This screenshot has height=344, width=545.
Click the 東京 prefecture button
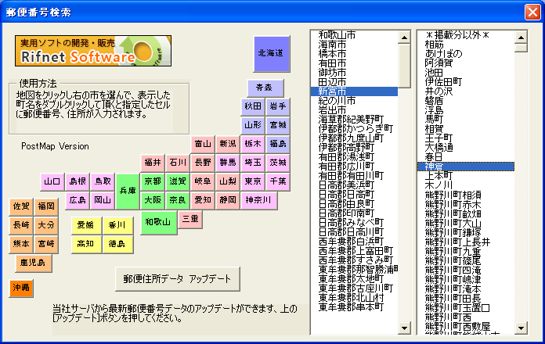(x=253, y=181)
